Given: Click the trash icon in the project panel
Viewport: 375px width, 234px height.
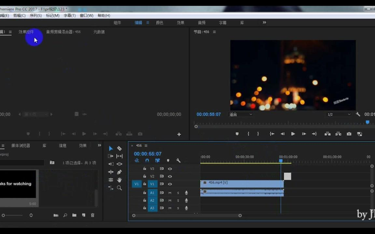Looking at the screenshot, I should [93, 215].
